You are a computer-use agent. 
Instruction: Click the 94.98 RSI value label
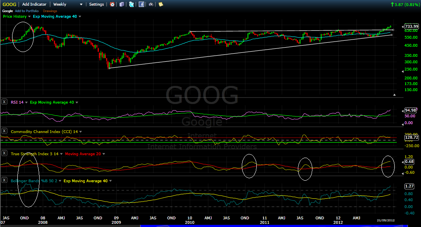pos(411,110)
